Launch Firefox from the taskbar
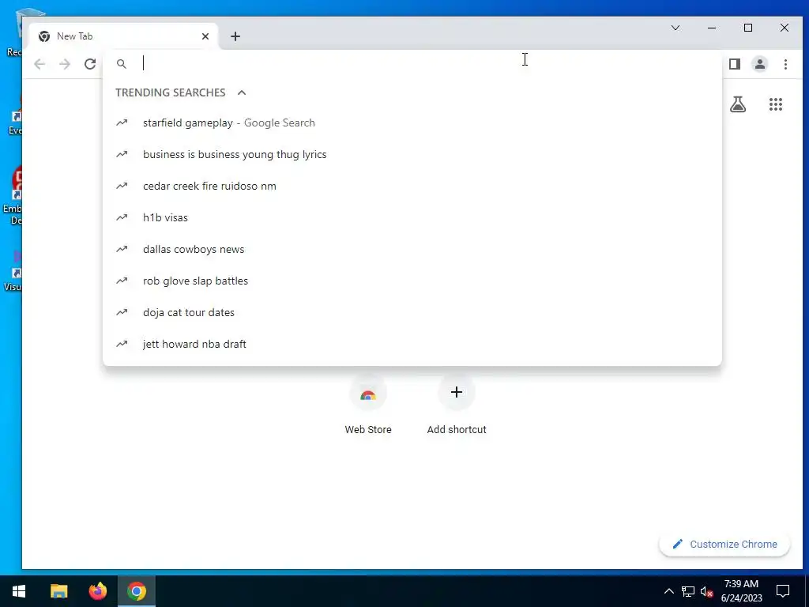 click(x=97, y=591)
